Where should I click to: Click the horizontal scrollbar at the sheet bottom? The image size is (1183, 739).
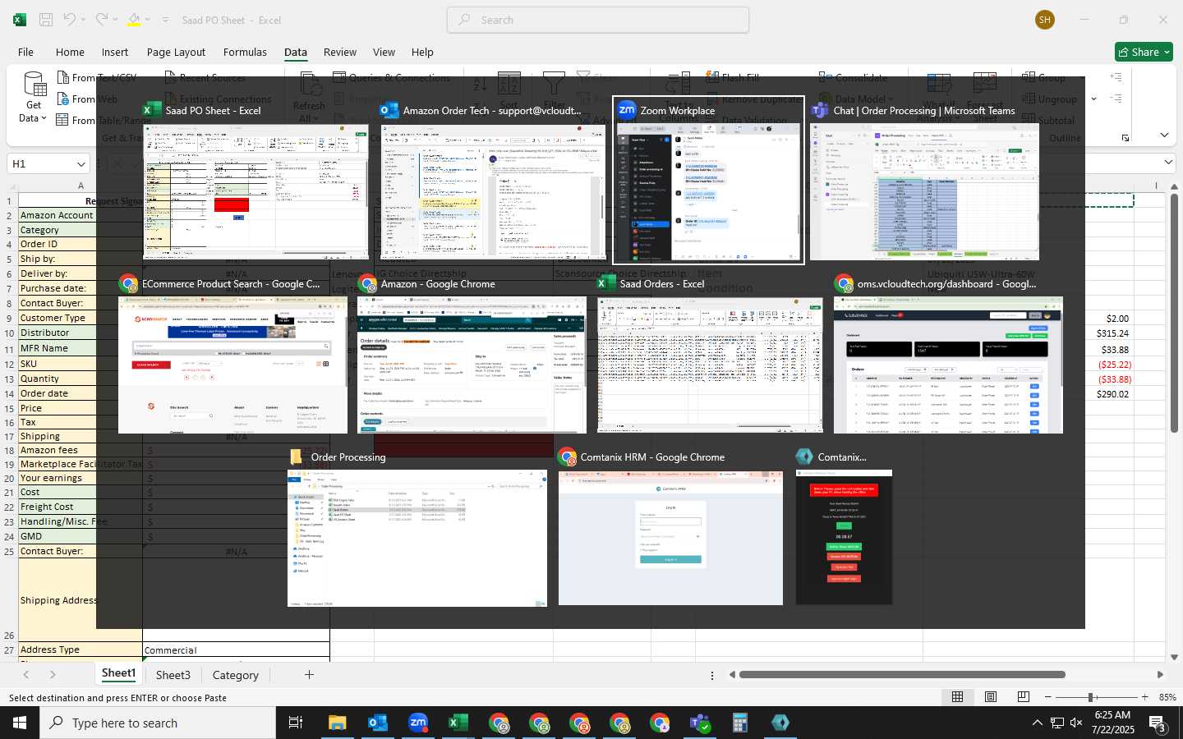tap(902, 675)
